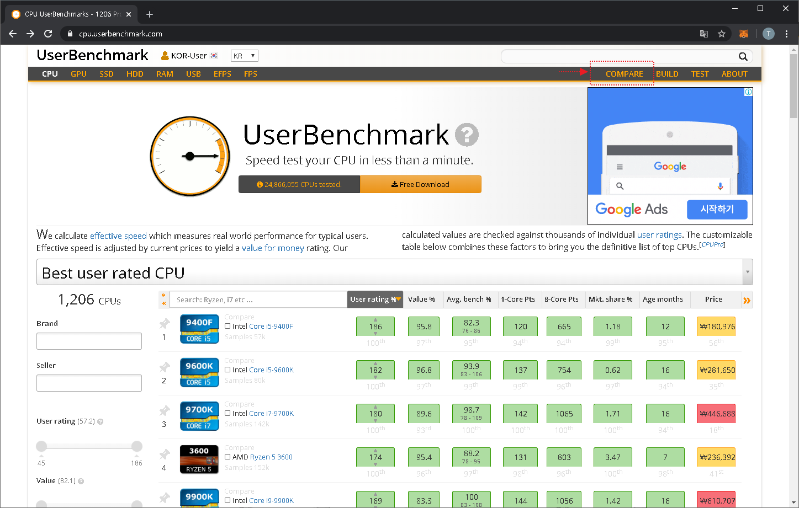Image resolution: width=799 pixels, height=508 pixels.
Task: Expand the Best user rated CPU dropdown
Action: click(748, 272)
